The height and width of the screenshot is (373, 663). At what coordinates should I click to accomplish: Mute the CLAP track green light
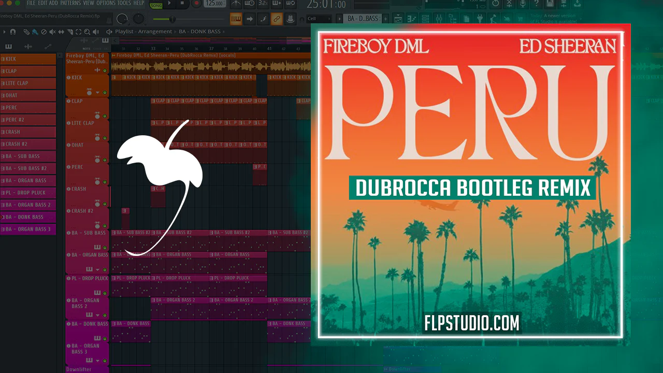[105, 117]
